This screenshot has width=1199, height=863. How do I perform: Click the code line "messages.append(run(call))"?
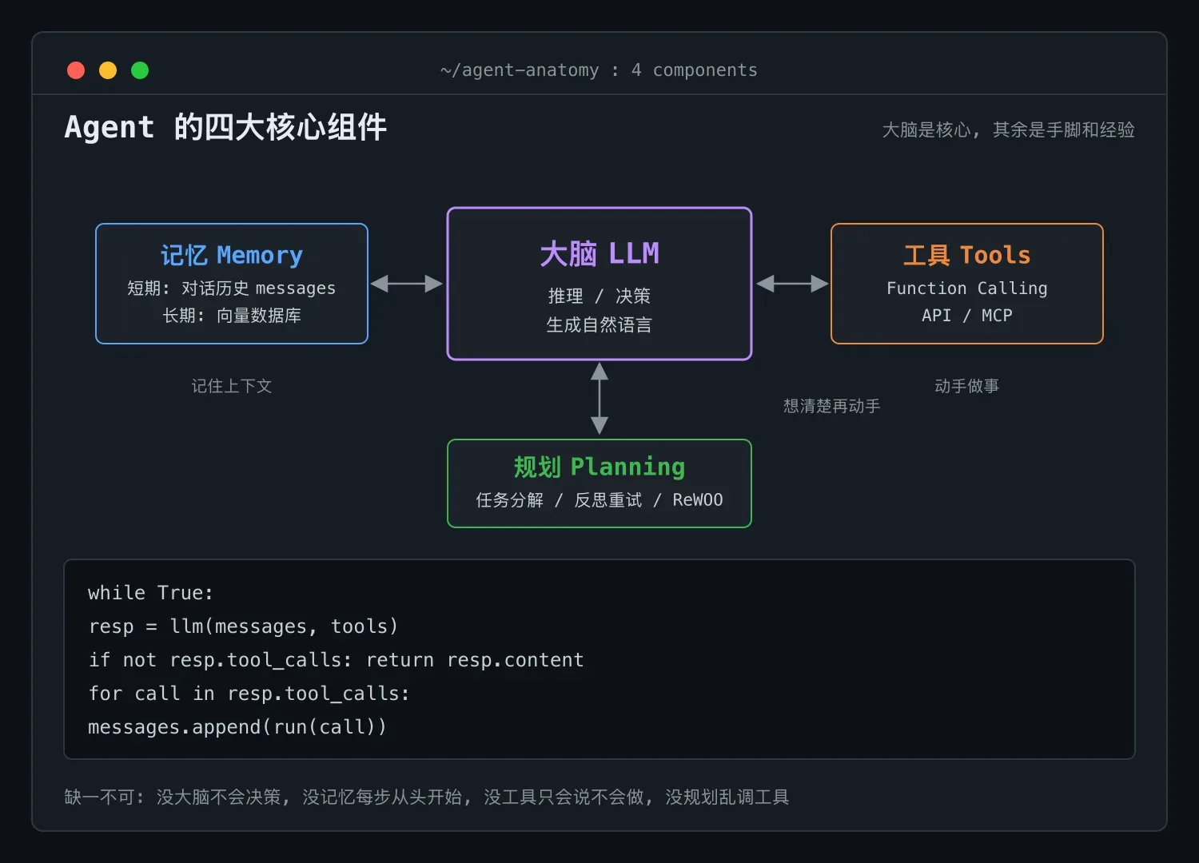pos(237,727)
